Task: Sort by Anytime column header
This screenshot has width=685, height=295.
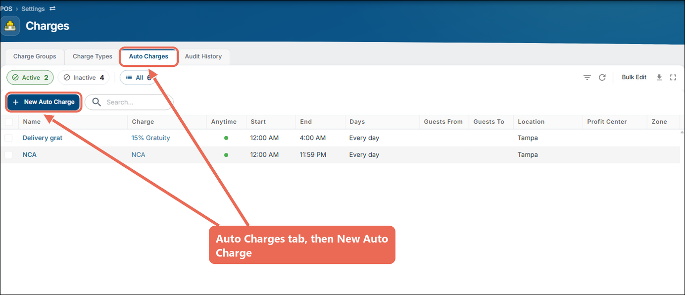Action: 224,122
